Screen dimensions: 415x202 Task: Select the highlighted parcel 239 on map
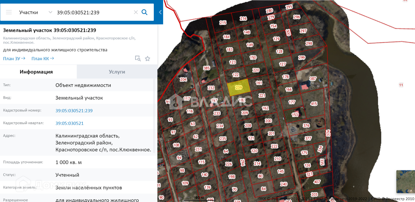[239, 88]
